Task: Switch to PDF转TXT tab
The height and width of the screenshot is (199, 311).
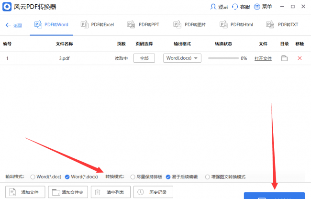Action: [x=282, y=25]
